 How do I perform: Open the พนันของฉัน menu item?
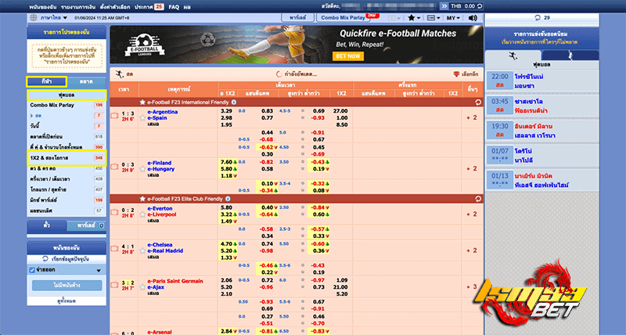click(x=43, y=7)
